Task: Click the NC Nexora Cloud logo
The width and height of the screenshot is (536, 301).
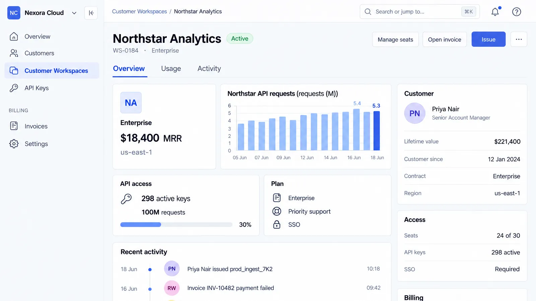Action: pos(14,13)
